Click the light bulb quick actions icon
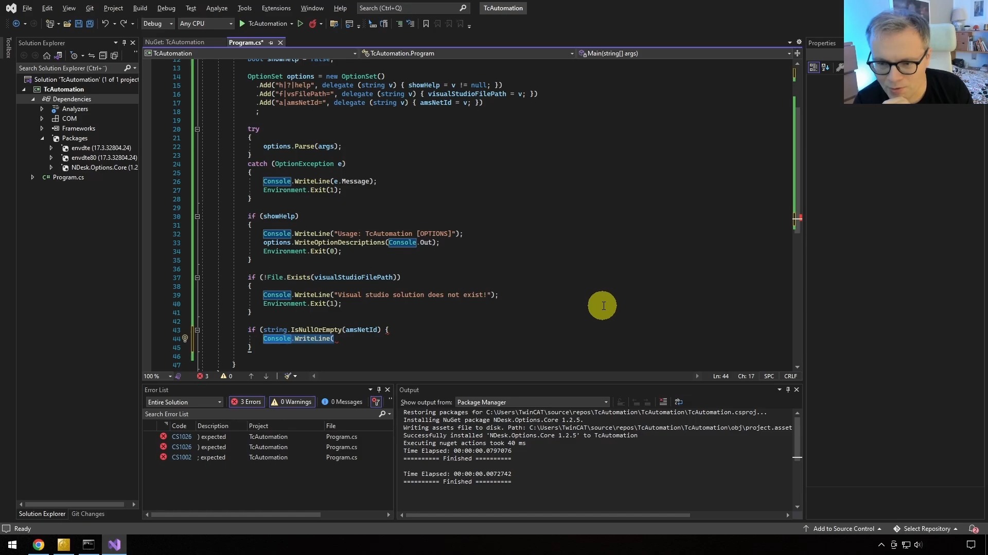 pyautogui.click(x=185, y=339)
